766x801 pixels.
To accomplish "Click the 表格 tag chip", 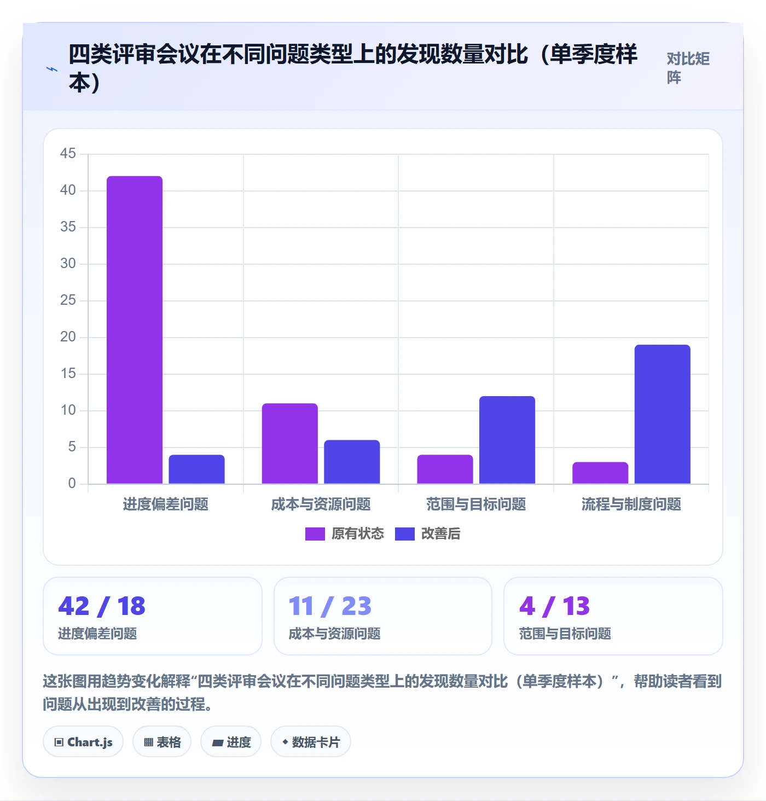I will click(162, 742).
